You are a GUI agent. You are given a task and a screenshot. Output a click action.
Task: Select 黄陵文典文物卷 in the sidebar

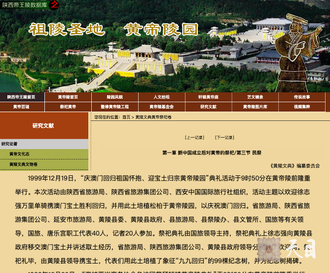[23, 164]
